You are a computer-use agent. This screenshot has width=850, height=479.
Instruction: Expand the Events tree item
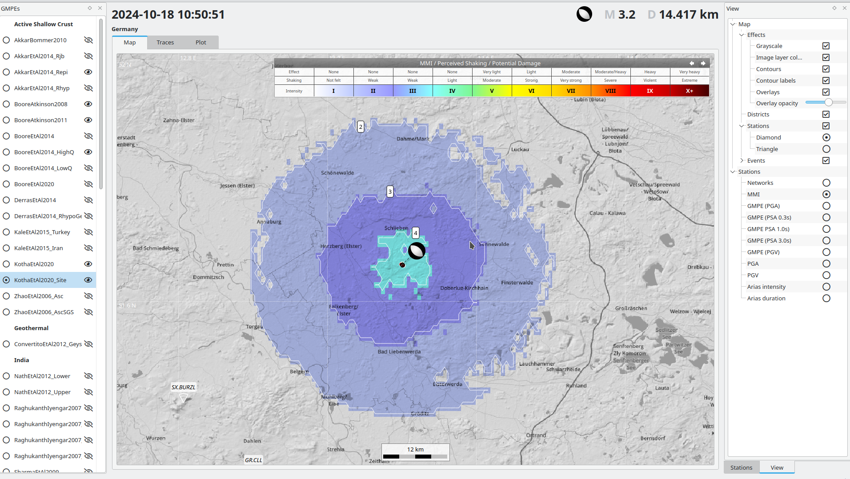tap(742, 160)
